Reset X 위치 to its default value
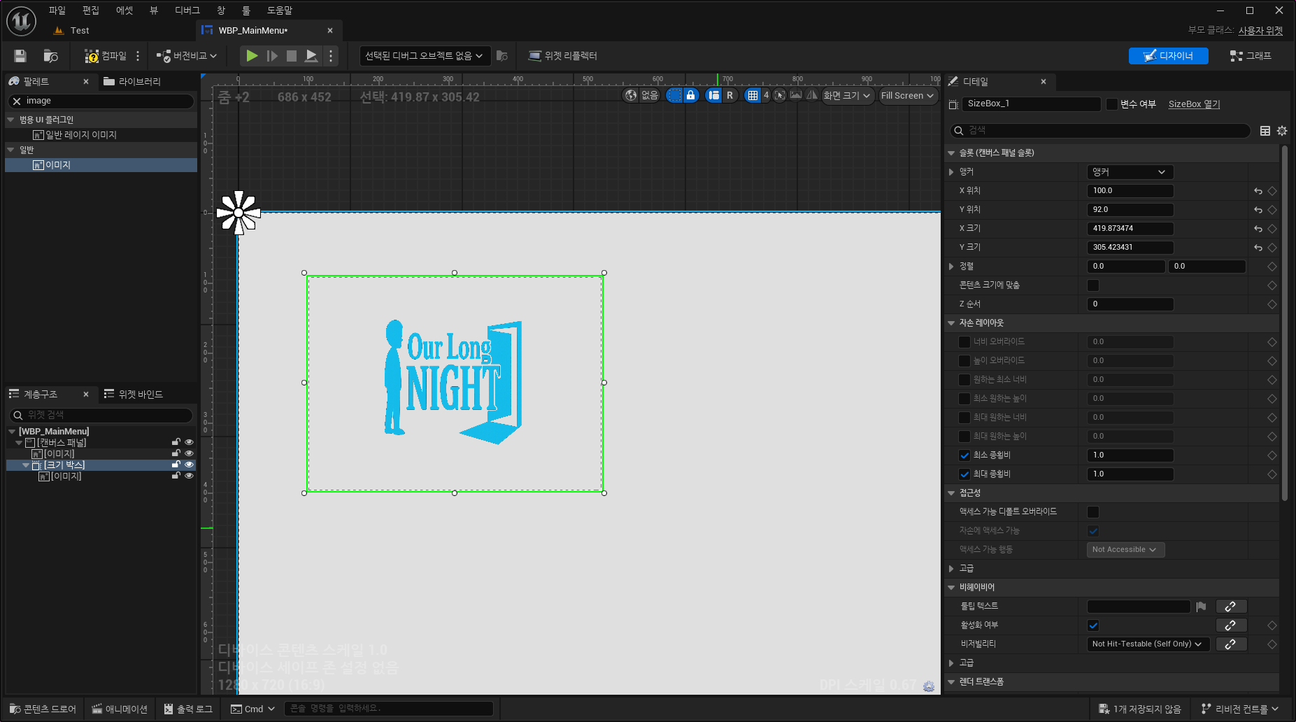The height and width of the screenshot is (722, 1296). pyautogui.click(x=1258, y=191)
